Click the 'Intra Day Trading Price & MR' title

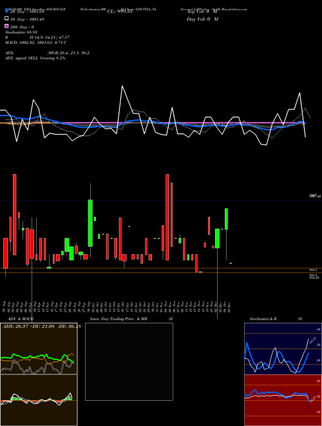click(118, 319)
